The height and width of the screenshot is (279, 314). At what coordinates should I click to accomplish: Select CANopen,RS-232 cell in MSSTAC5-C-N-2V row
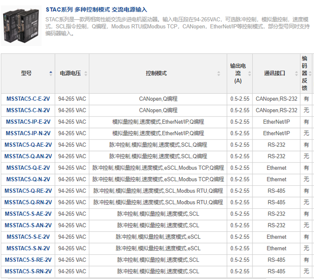(276, 110)
